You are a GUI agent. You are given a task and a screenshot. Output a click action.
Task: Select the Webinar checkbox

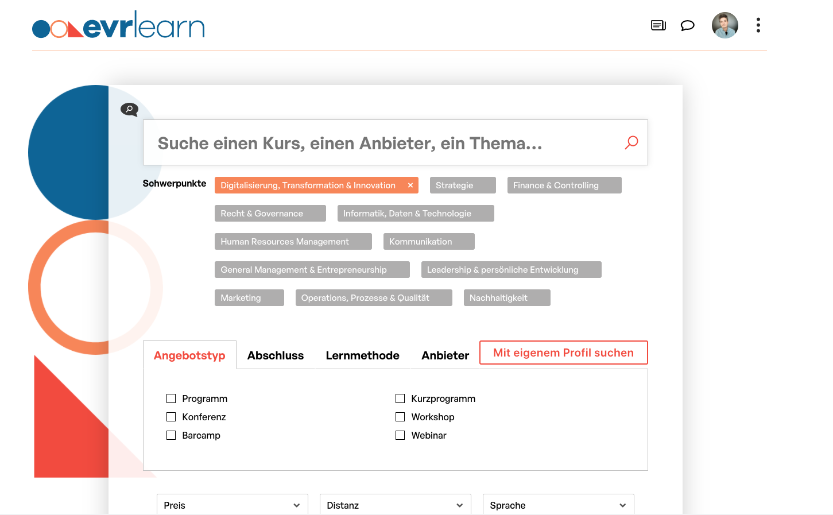coord(400,435)
